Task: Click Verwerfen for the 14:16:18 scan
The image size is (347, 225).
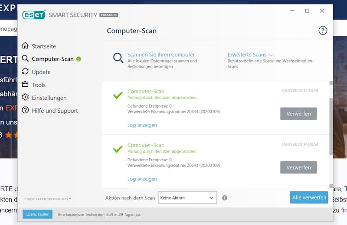Action: (x=298, y=114)
